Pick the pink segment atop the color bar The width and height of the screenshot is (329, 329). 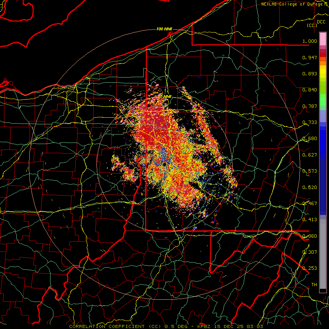[323, 39]
